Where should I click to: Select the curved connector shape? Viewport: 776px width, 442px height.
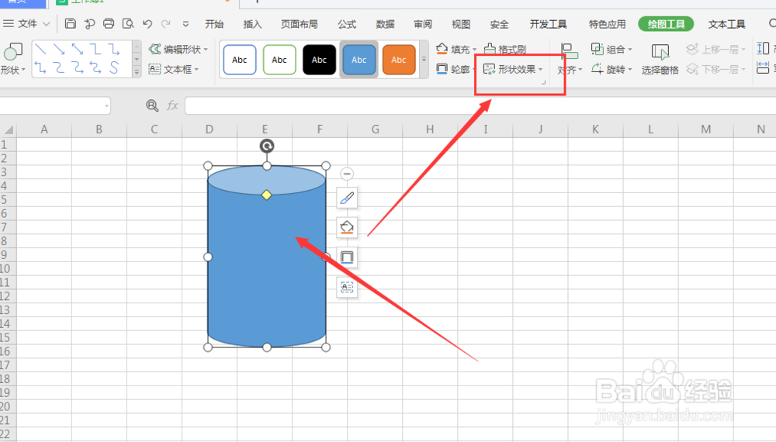(59, 67)
